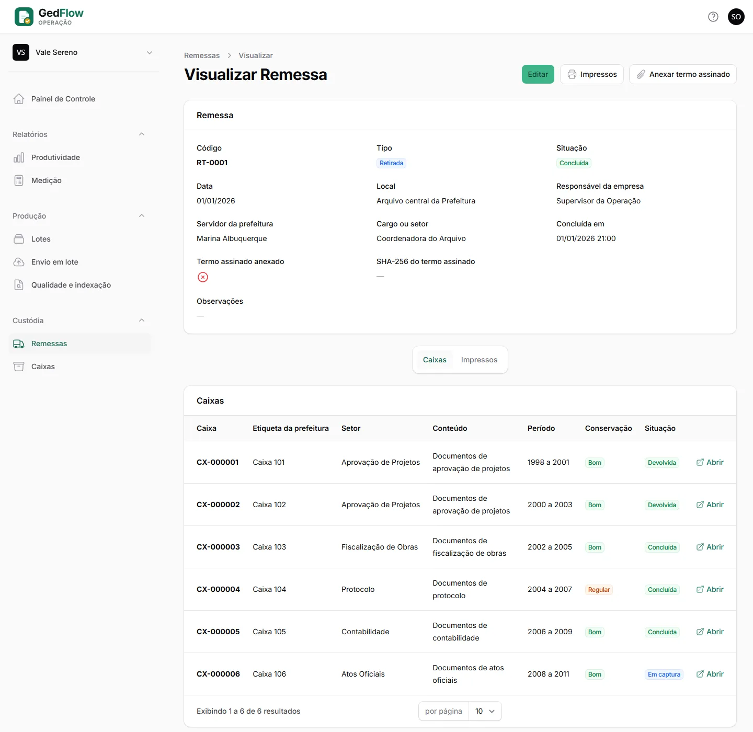Click the Envio em lote cloud upload icon
The image size is (753, 732).
click(19, 262)
